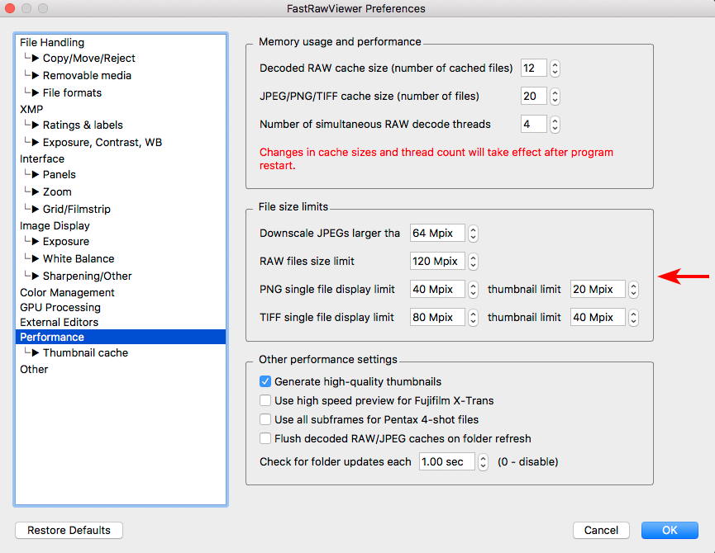
Task: Select GPU Processing in sidebar
Action: (x=60, y=308)
